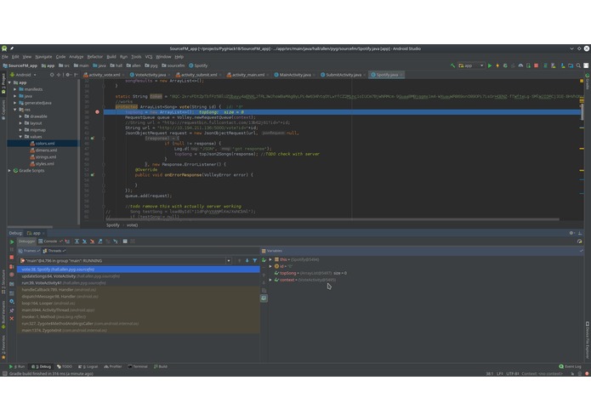
Task: Toggle the Build Variants side stripe button
Action: 3,313
